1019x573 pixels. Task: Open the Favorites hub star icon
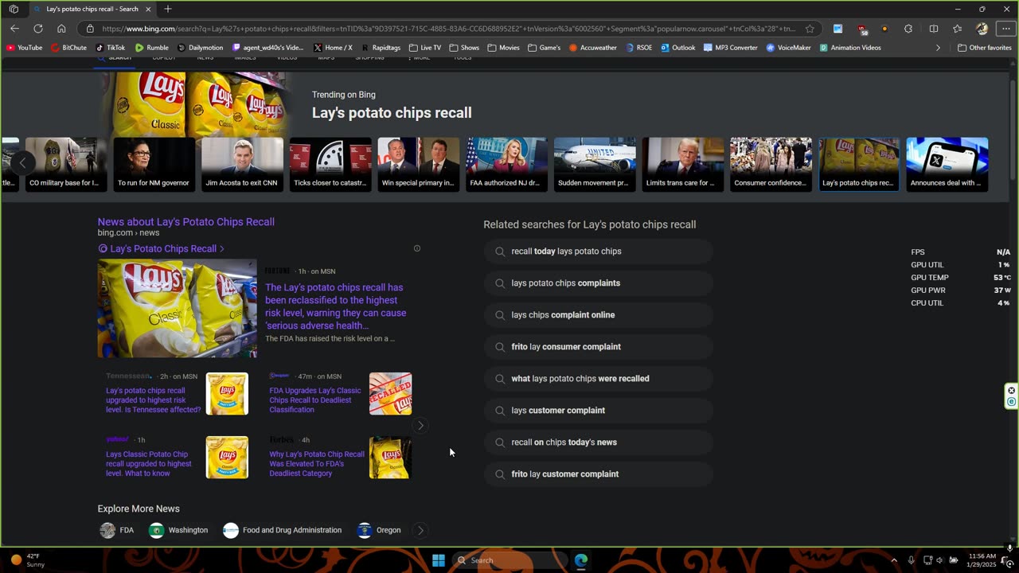[957, 29]
